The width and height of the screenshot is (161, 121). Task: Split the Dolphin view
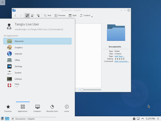coord(73,15)
